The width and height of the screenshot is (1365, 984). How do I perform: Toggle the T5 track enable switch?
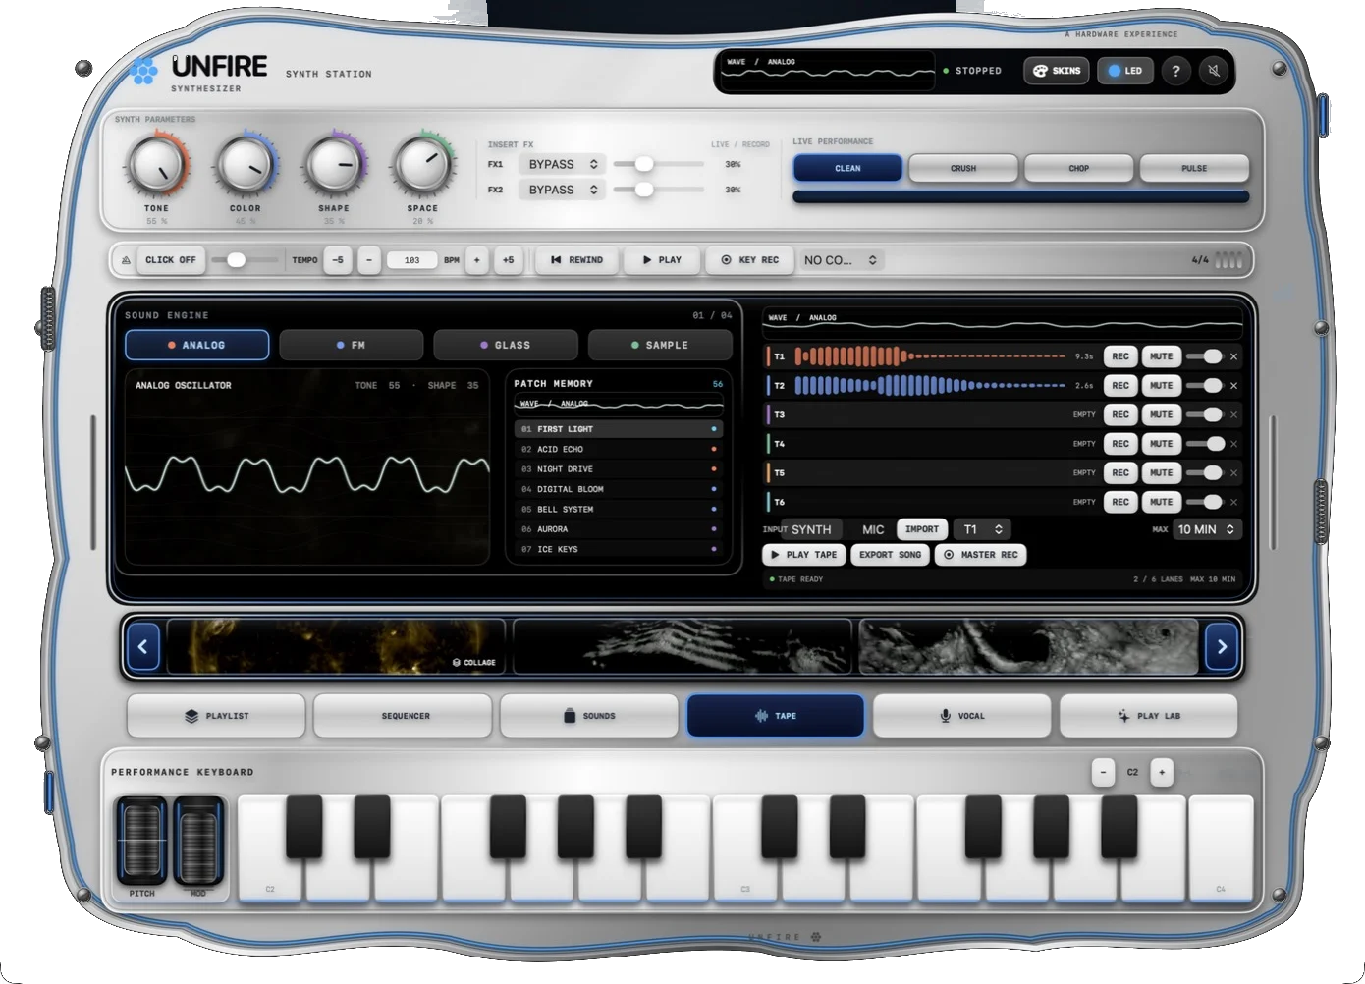[x=1204, y=473]
